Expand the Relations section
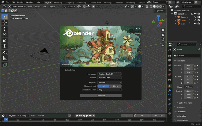Screen dimensions: 202x126 (180, 107)
